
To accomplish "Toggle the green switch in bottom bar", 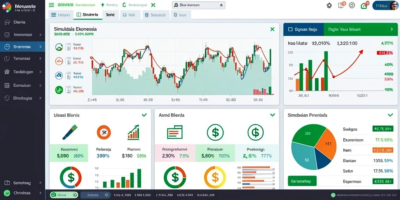I will click(64, 195).
